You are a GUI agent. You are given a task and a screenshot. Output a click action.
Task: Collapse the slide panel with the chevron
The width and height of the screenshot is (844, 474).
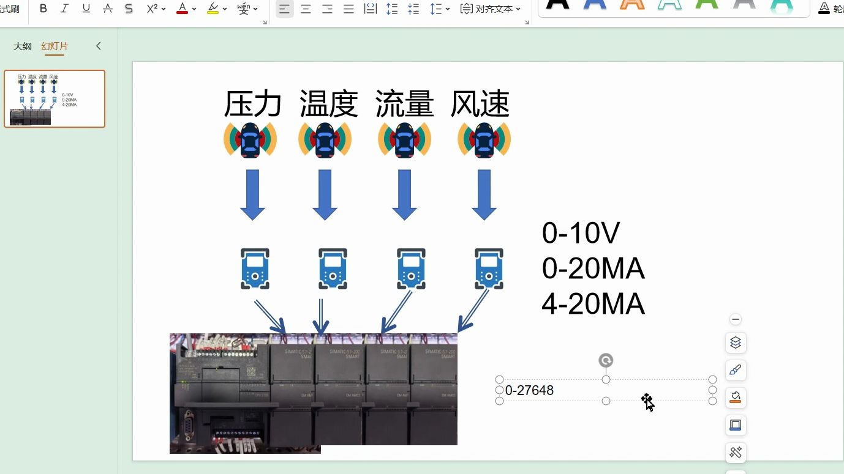(x=98, y=46)
